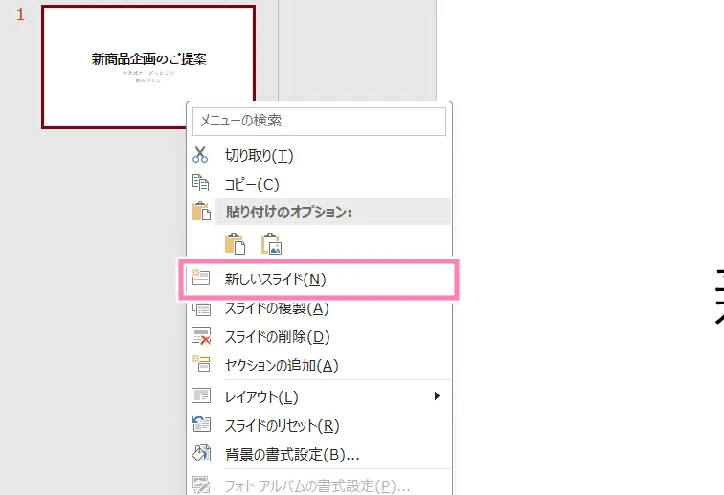Select 切り取り(T) from the context menu
This screenshot has height=495, width=724.
click(x=259, y=155)
